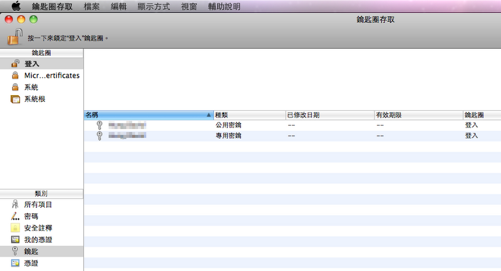Click the 有效期限 column header
This screenshot has width=501, height=271.
[x=416, y=115]
